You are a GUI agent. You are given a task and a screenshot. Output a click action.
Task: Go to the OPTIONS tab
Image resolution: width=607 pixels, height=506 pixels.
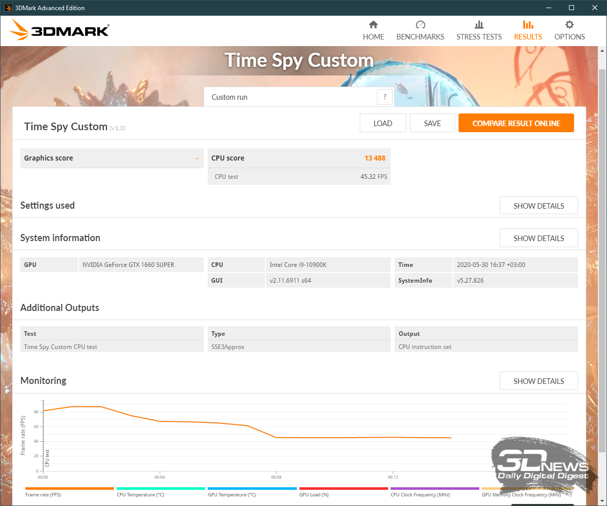pos(570,30)
